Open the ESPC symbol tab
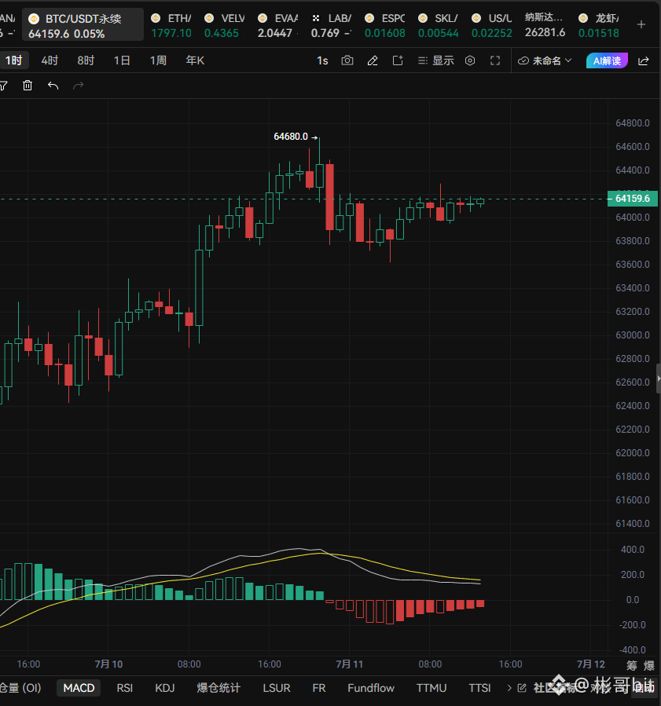Viewport: 661px width, 706px height. click(x=385, y=25)
